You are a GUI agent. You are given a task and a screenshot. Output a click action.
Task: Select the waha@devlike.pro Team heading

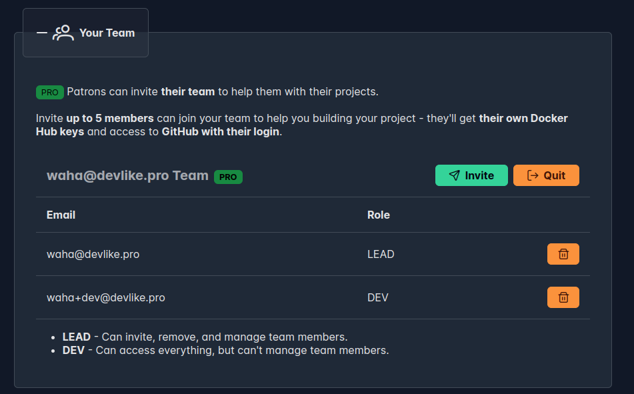coord(127,175)
